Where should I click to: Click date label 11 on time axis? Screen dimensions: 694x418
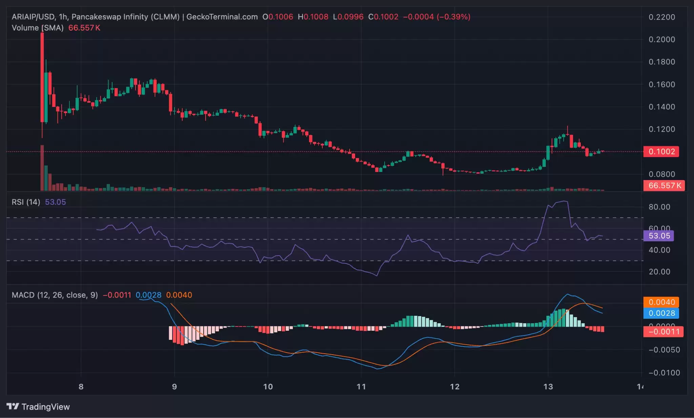point(361,387)
